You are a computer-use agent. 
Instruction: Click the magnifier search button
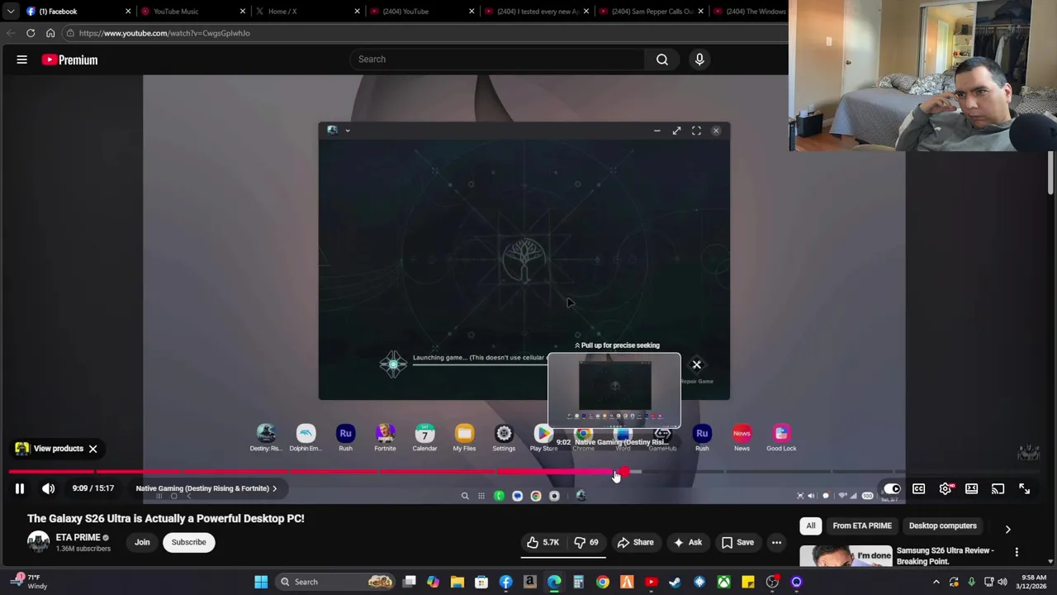661,59
